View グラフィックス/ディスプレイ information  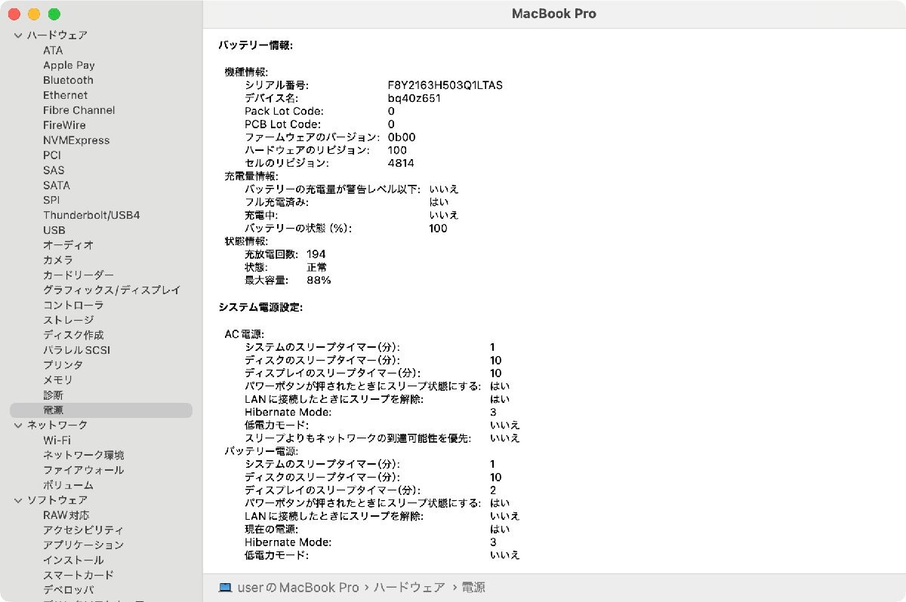(x=113, y=290)
